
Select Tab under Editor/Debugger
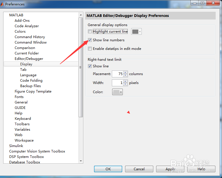click(23, 70)
